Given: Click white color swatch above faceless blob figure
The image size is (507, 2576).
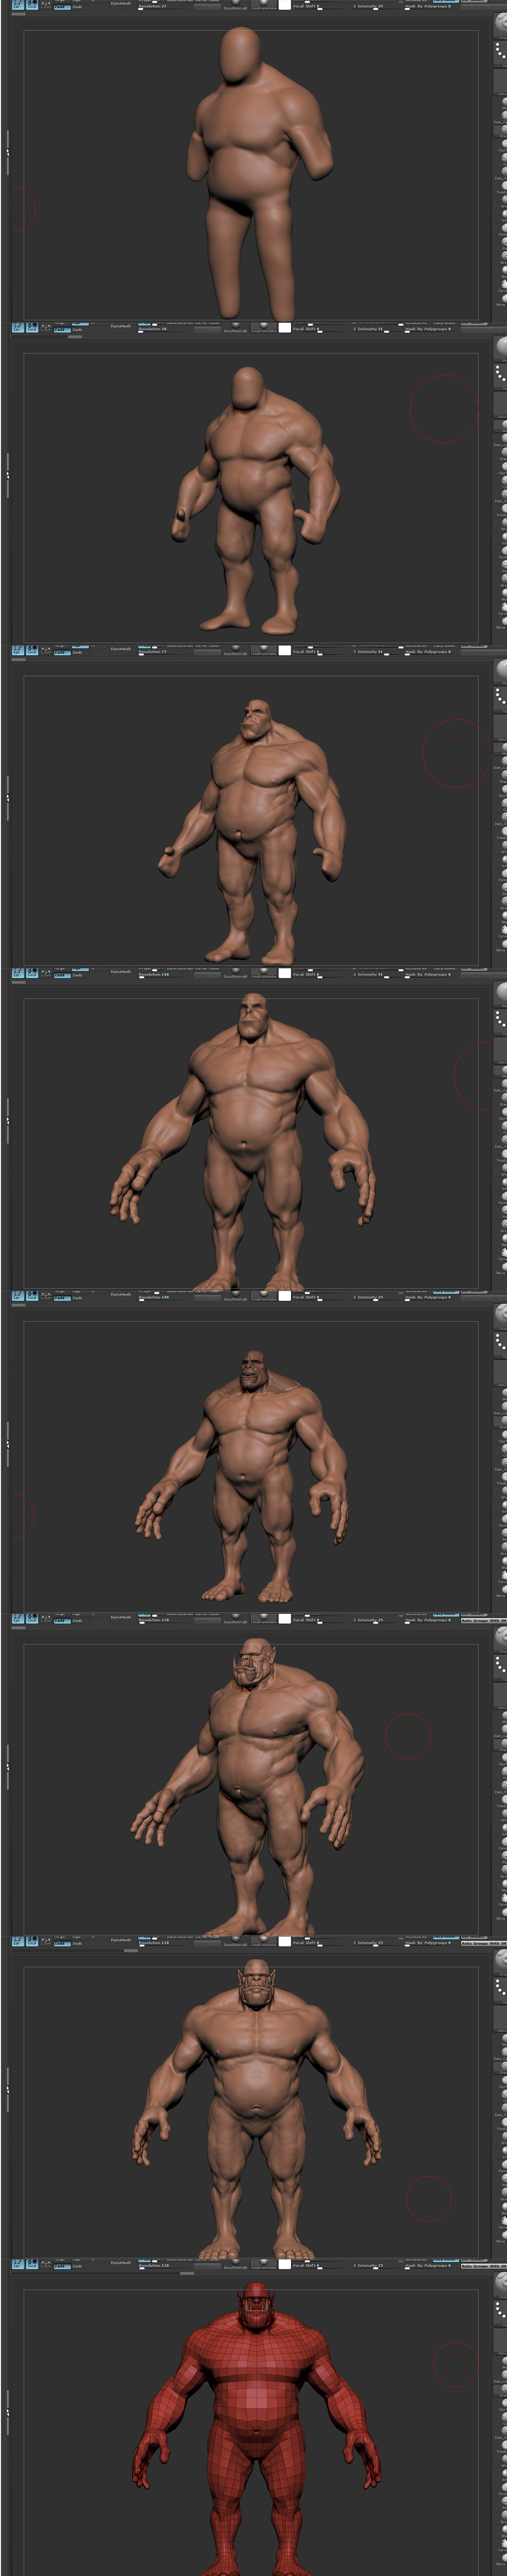Looking at the screenshot, I should click(284, 4).
